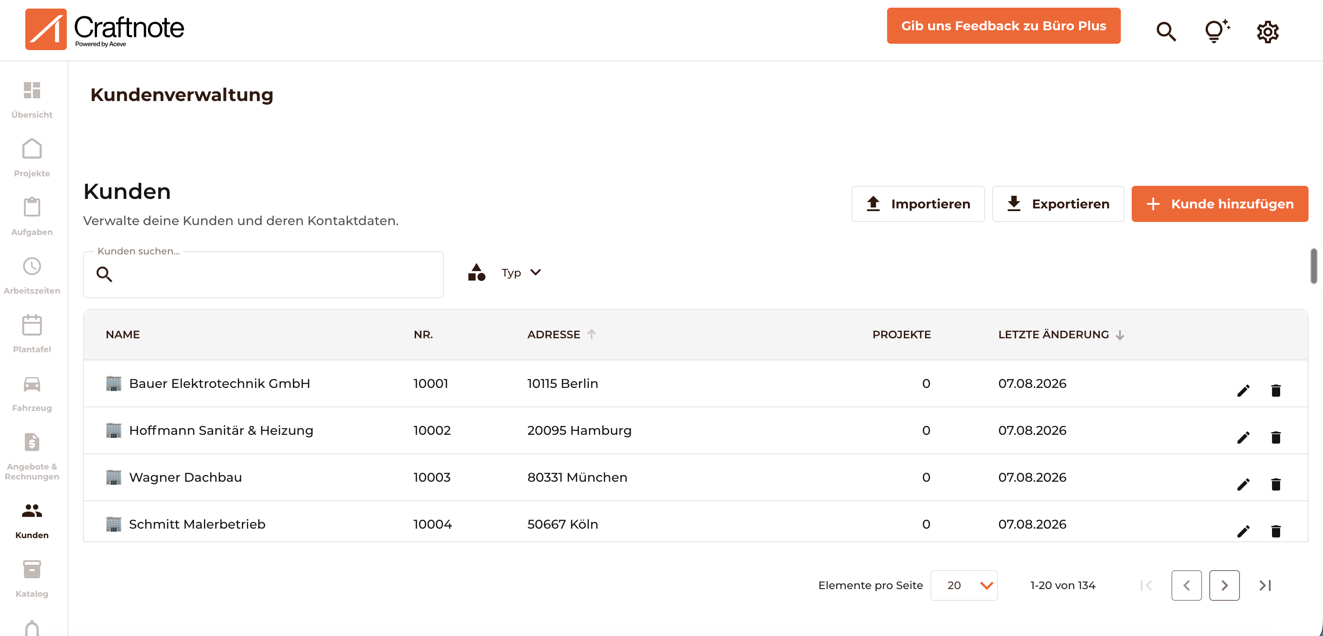Click Gib uns Feedback zu Büro Plus
The image size is (1323, 636).
click(x=1004, y=26)
